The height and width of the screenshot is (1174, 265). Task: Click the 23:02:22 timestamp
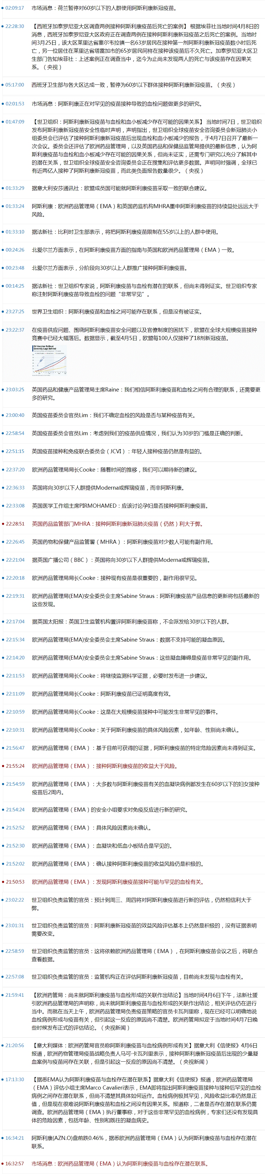(x=15, y=900)
